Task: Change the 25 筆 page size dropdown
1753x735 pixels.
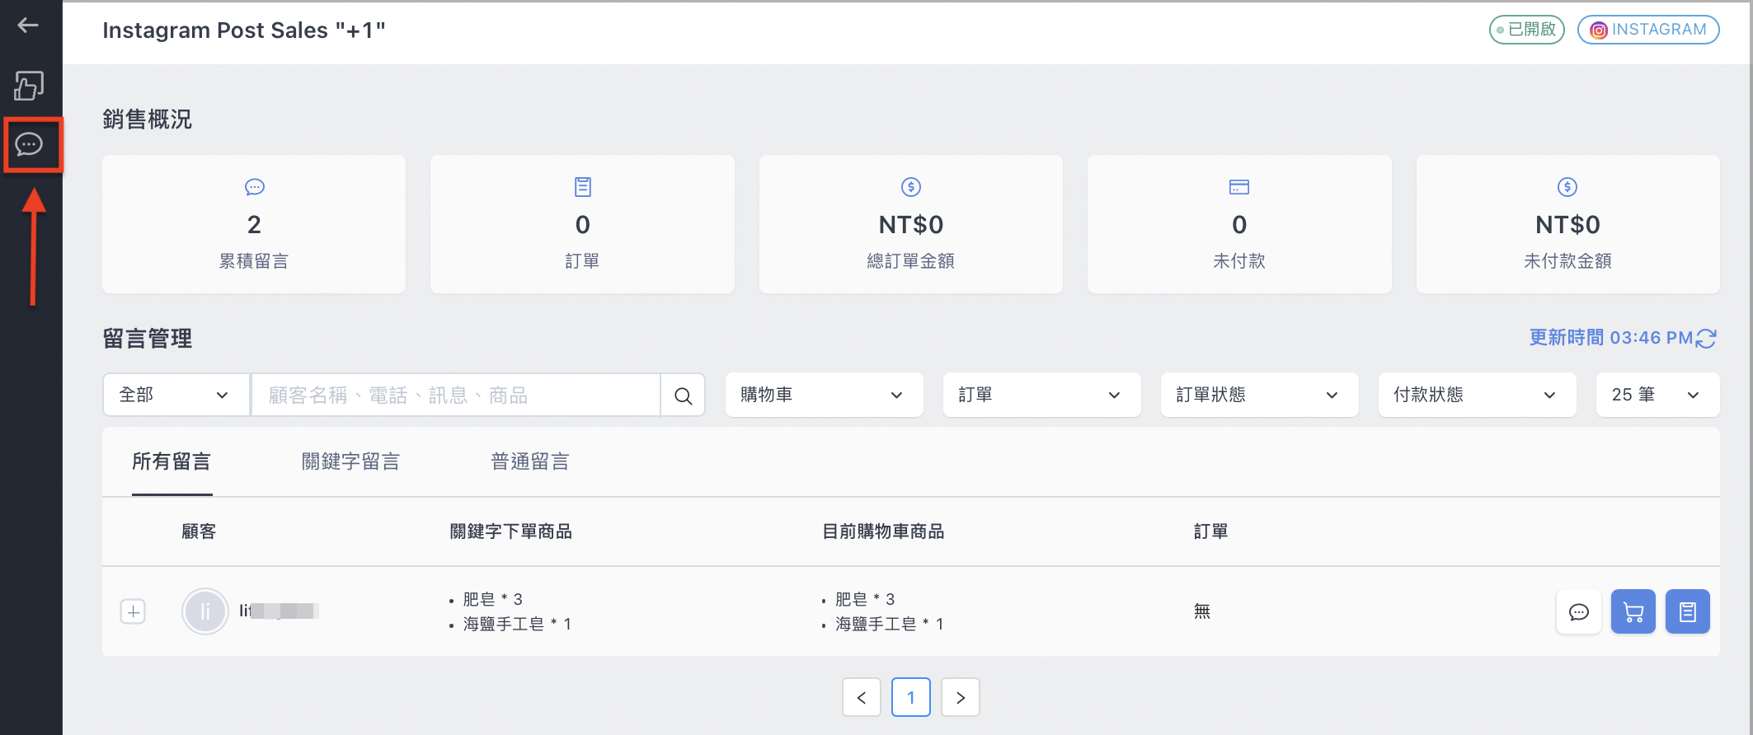Action: [x=1657, y=395]
